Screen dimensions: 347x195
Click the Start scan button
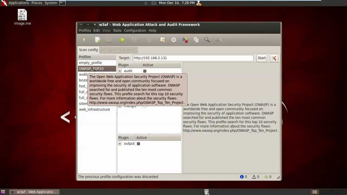click(262, 58)
